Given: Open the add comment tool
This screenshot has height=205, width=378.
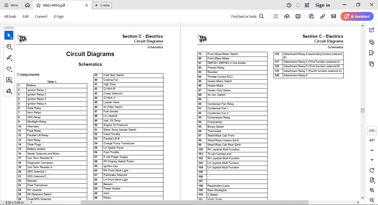Looking at the screenshot, I should coord(9,46).
